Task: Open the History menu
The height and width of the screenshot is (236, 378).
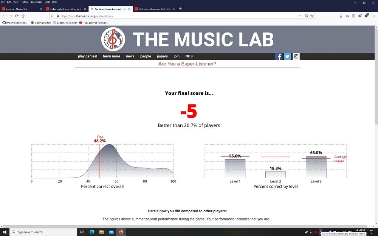Action: pyautogui.click(x=24, y=2)
